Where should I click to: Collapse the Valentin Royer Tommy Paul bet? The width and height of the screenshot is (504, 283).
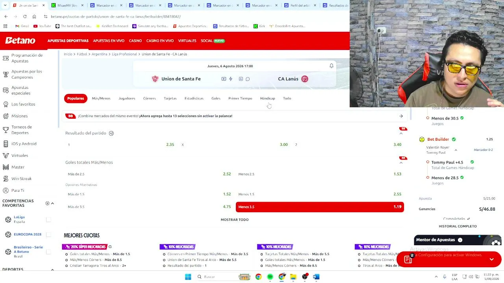click(456, 150)
